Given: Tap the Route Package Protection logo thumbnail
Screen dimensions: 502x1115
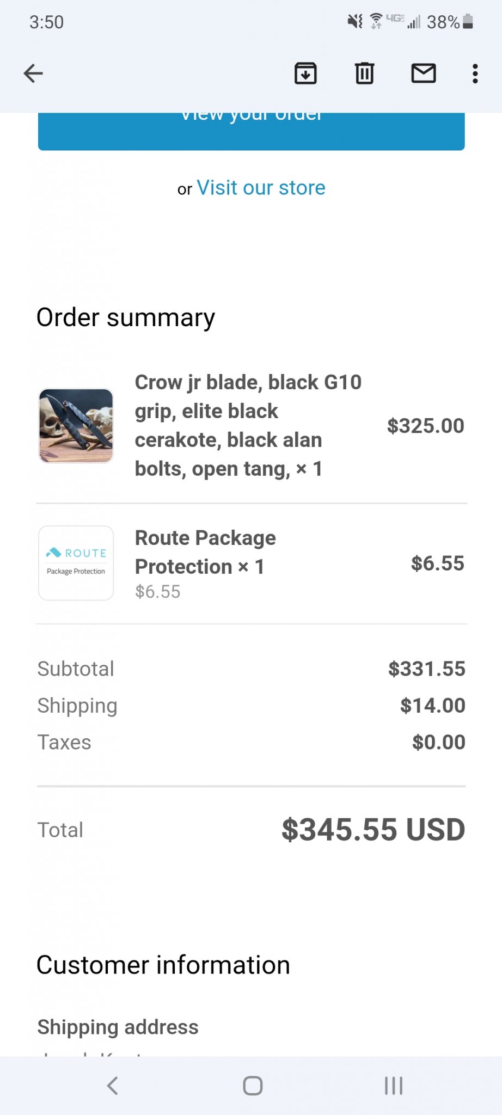Looking at the screenshot, I should tap(76, 563).
